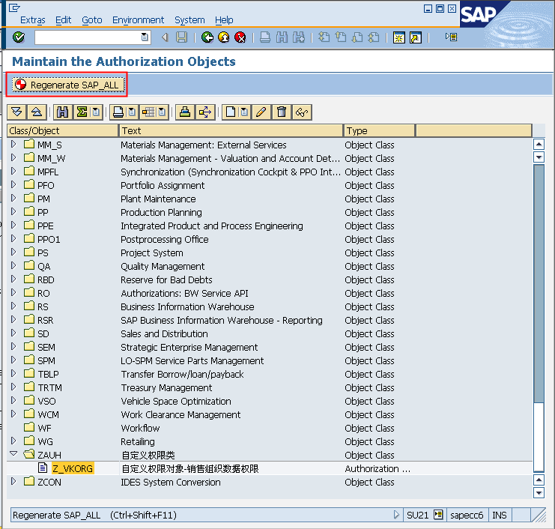Image resolution: width=555 pixels, height=529 pixels.
Task: Click the yellow Exit up-arrow icon
Action: coord(224,37)
